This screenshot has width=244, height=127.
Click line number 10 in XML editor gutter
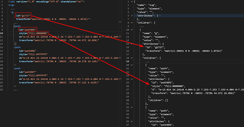(x=1, y=33)
